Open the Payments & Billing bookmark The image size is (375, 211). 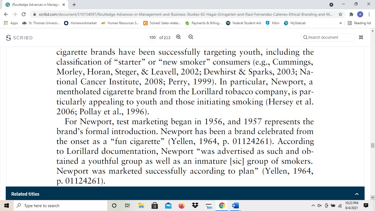(203, 23)
